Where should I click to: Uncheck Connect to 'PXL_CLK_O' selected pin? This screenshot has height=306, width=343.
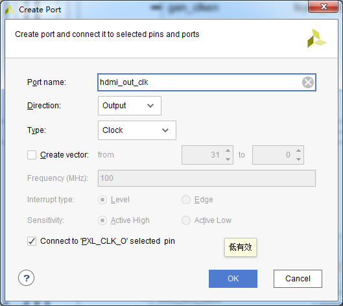click(x=32, y=241)
